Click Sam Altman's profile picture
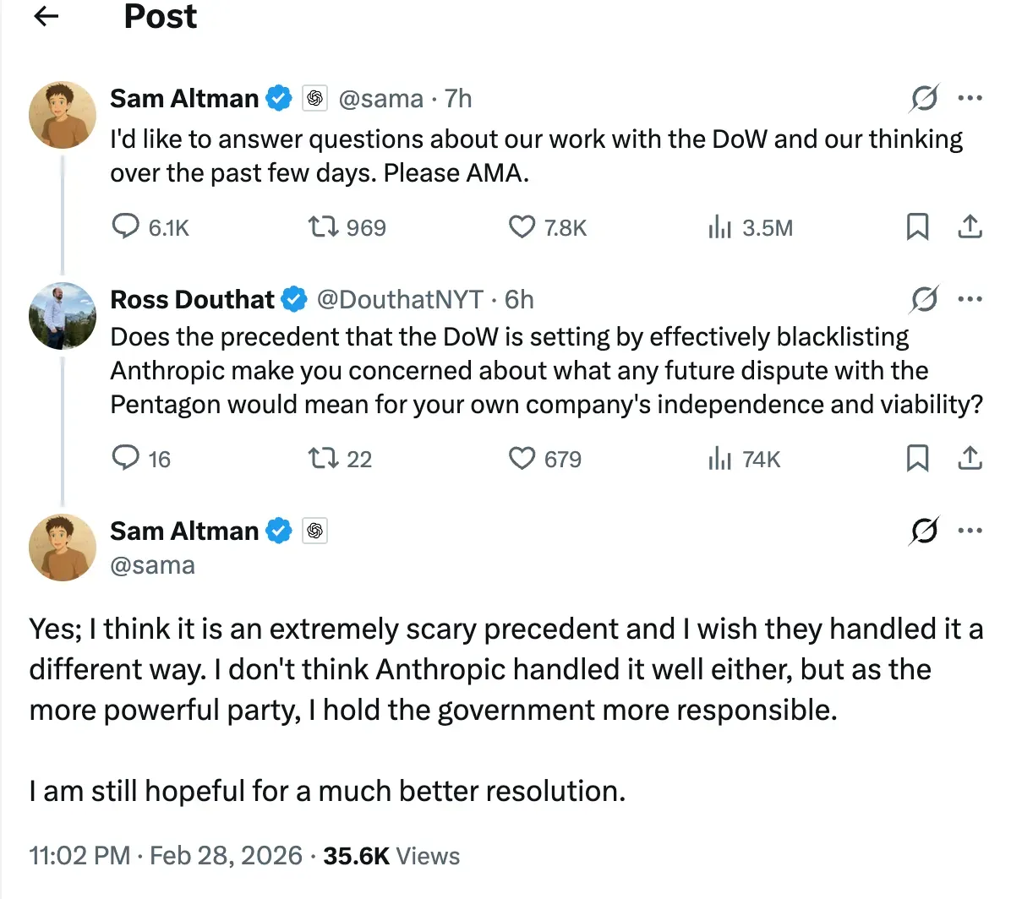Viewport: 1011px width, 899px height. [x=63, y=114]
